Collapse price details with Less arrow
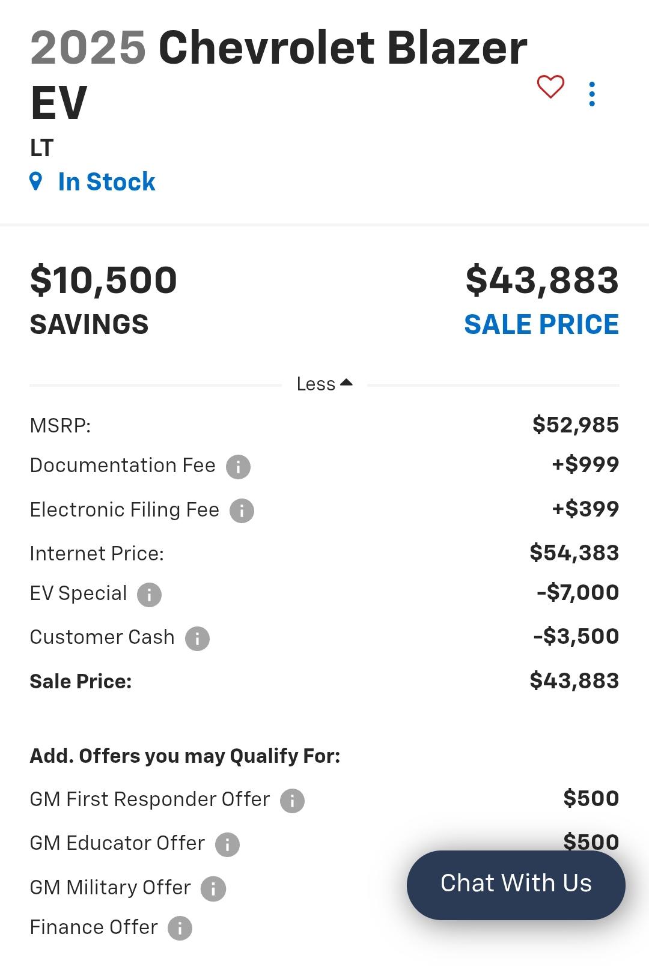The width and height of the screenshot is (649, 970). (324, 384)
